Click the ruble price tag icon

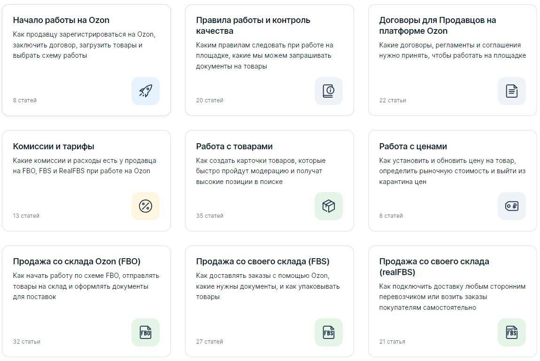coord(512,206)
